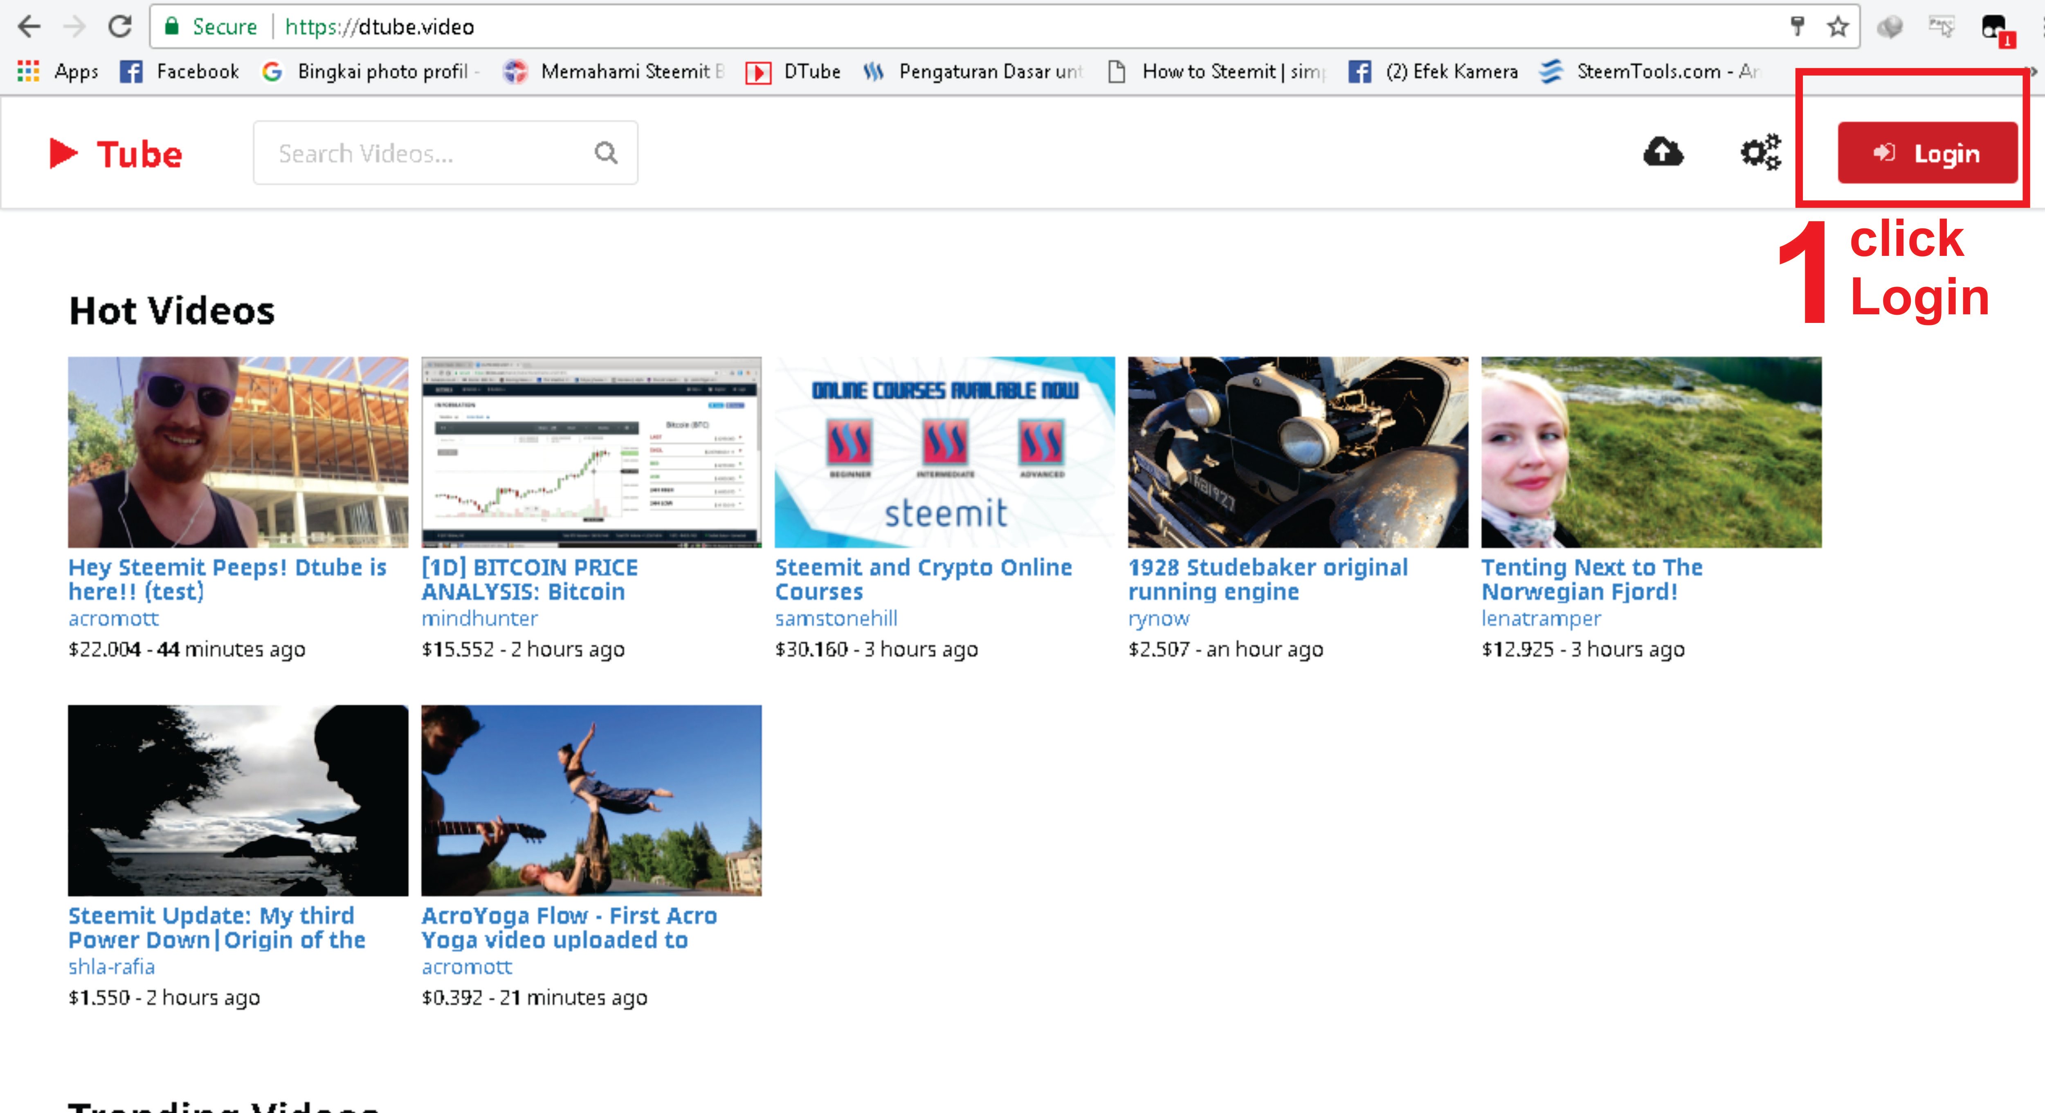This screenshot has height=1113, width=2045.
Task: Click title 'Tenting Next to The Norwegian Fjord!'
Action: 1592,580
